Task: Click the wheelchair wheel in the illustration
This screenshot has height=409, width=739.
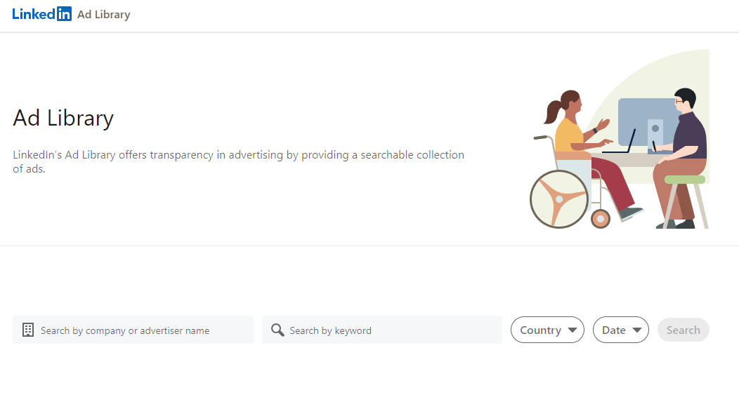Action: pos(559,199)
